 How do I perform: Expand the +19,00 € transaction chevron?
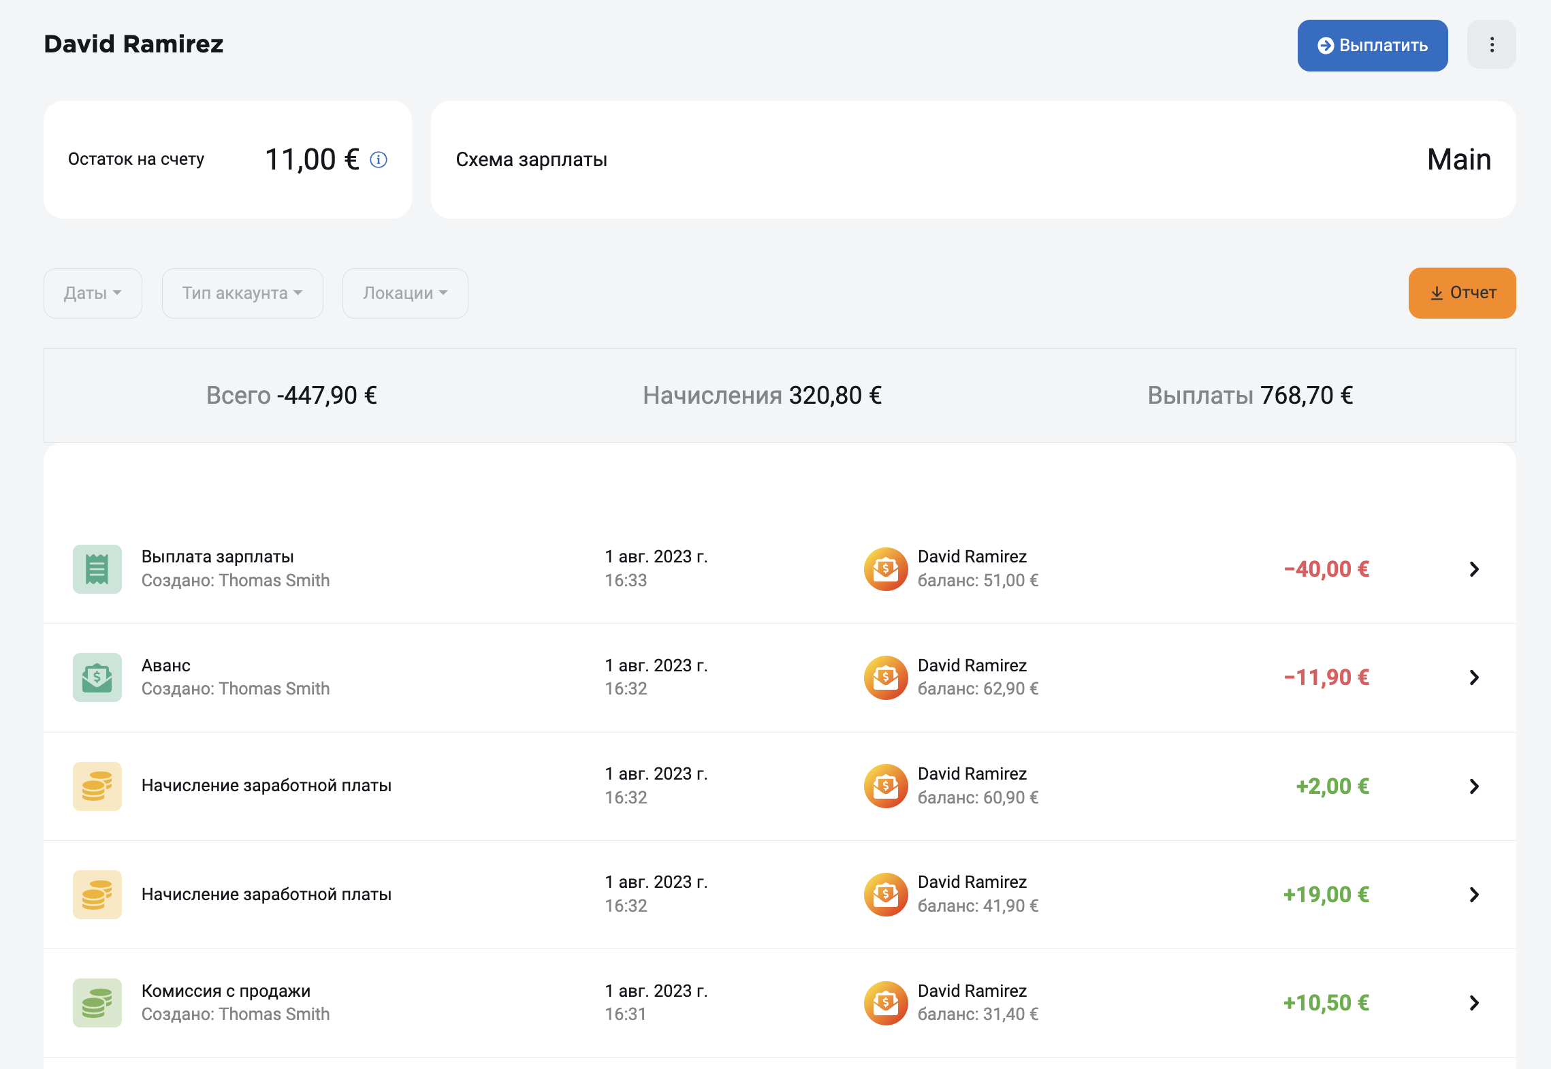1474,894
